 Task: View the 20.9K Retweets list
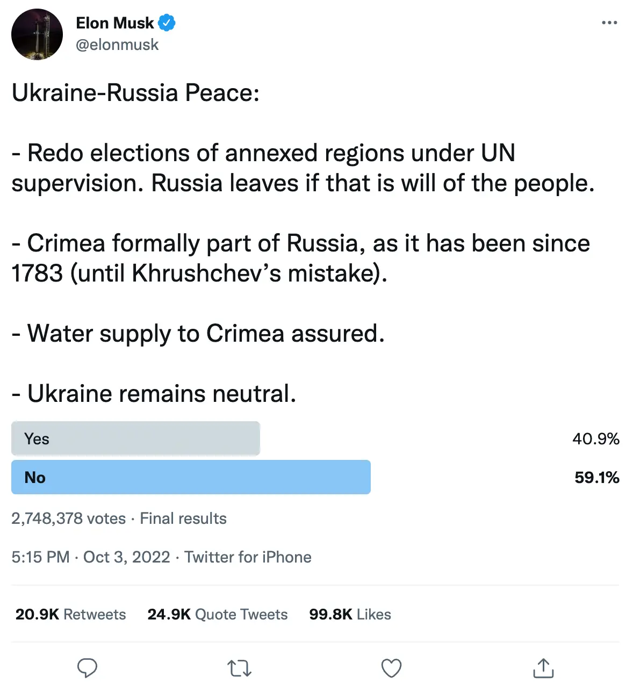tap(70, 614)
